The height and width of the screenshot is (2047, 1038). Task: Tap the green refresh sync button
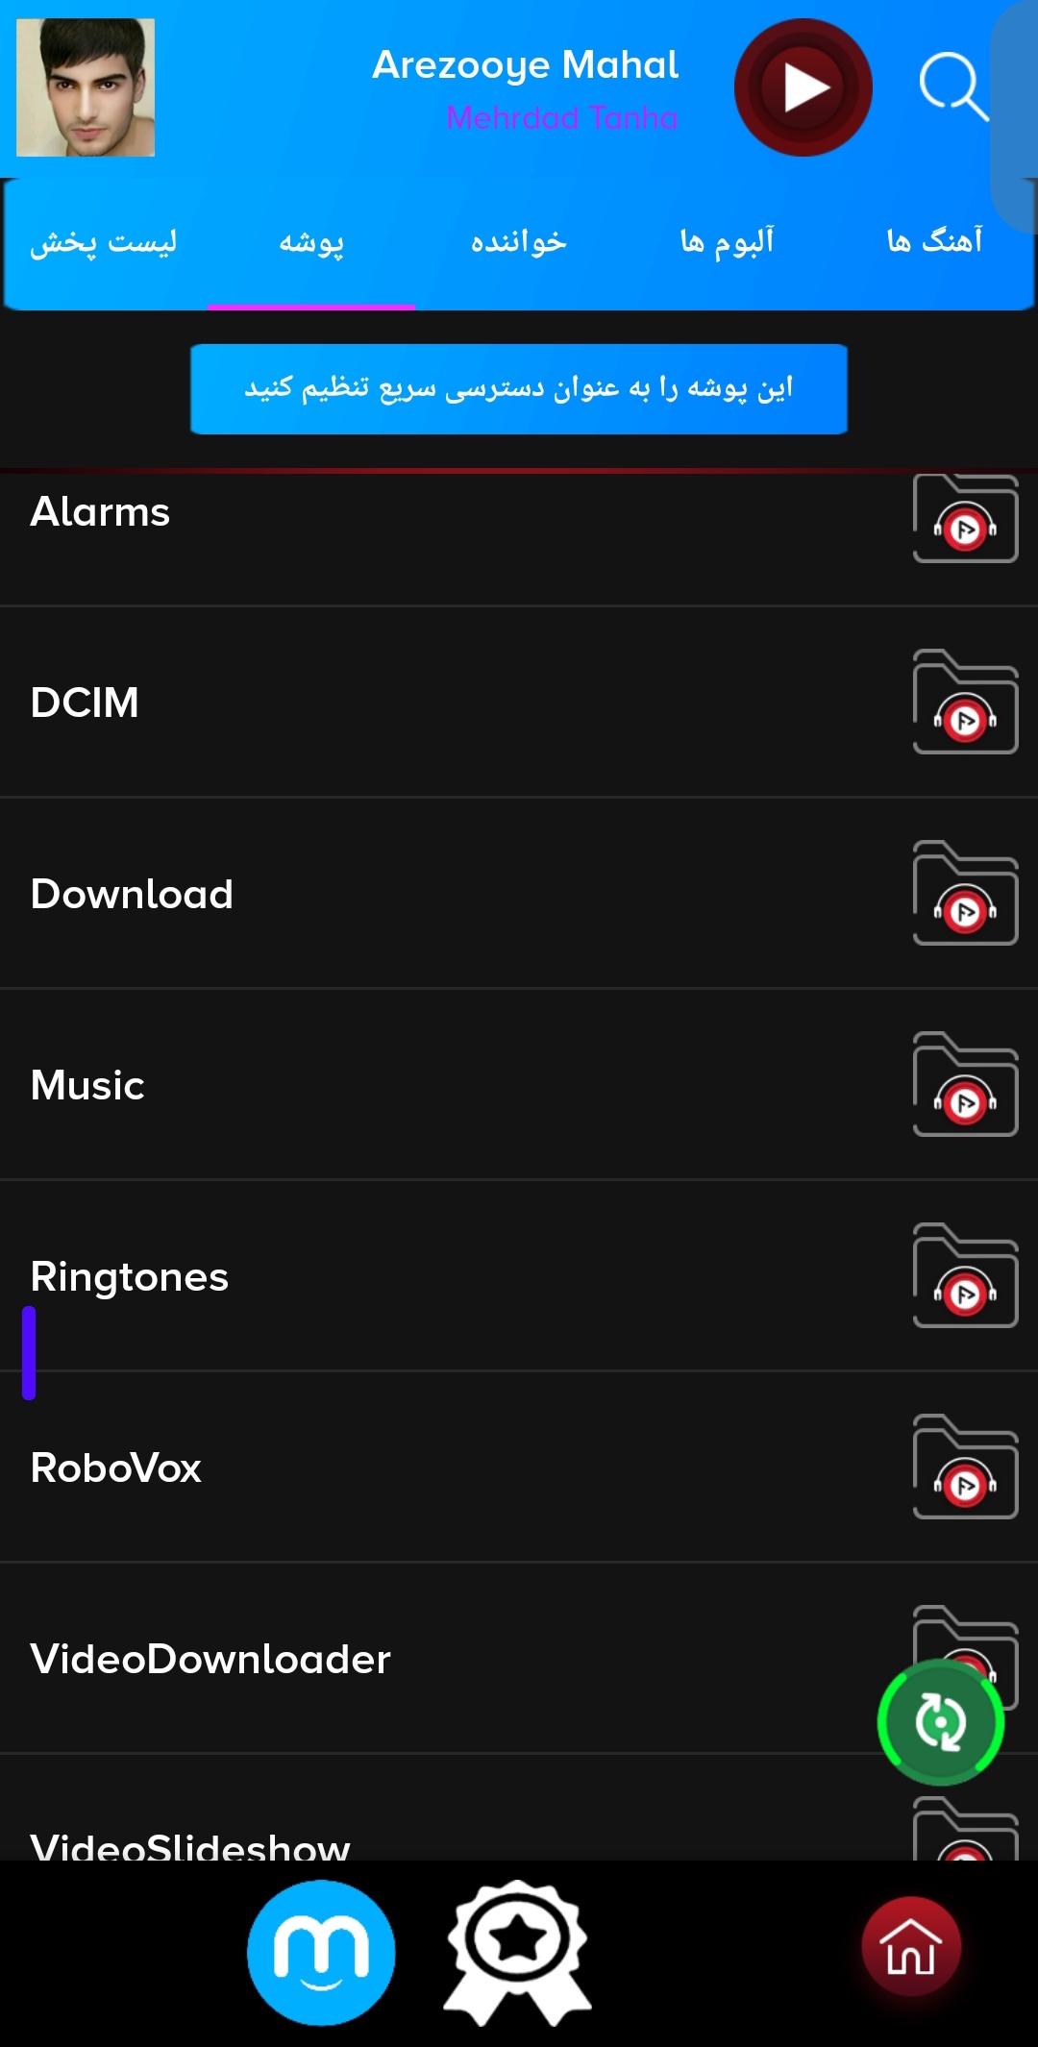click(x=941, y=1722)
